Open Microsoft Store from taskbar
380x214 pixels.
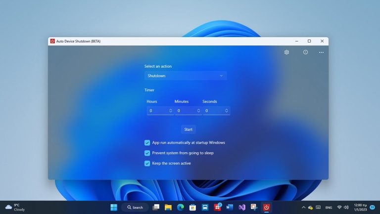(192, 207)
